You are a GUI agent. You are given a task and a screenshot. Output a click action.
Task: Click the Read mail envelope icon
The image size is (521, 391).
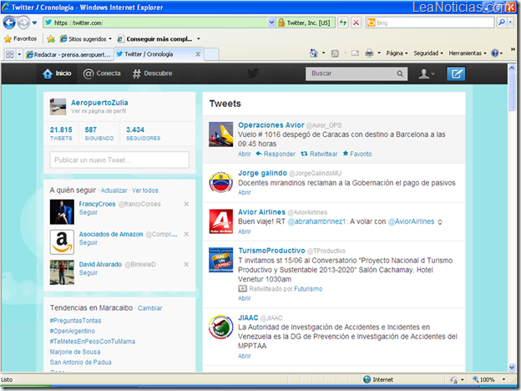click(355, 53)
